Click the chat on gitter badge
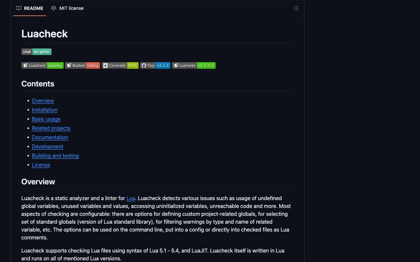This screenshot has height=262, width=420. coord(36,52)
